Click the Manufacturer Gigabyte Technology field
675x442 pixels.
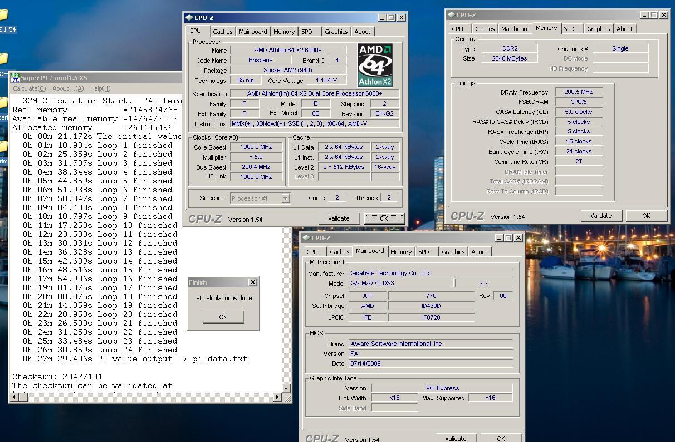click(x=431, y=273)
